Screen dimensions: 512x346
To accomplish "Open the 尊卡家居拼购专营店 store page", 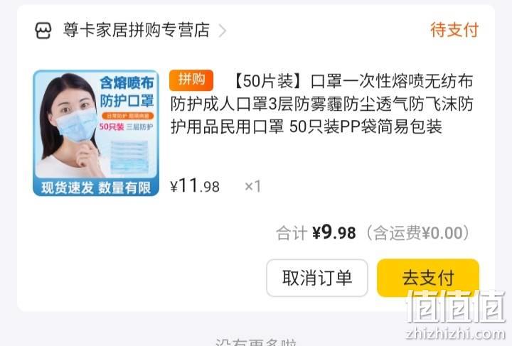I will pos(136,30).
